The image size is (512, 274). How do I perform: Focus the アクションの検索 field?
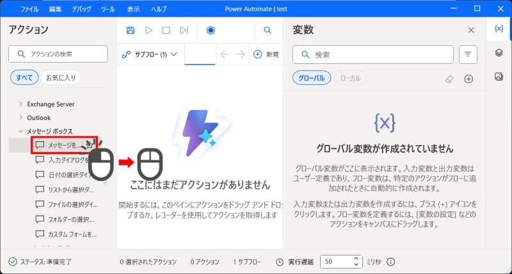(58, 54)
